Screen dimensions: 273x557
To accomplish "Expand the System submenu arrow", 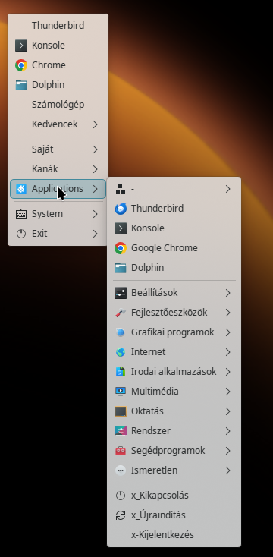I will (95, 214).
